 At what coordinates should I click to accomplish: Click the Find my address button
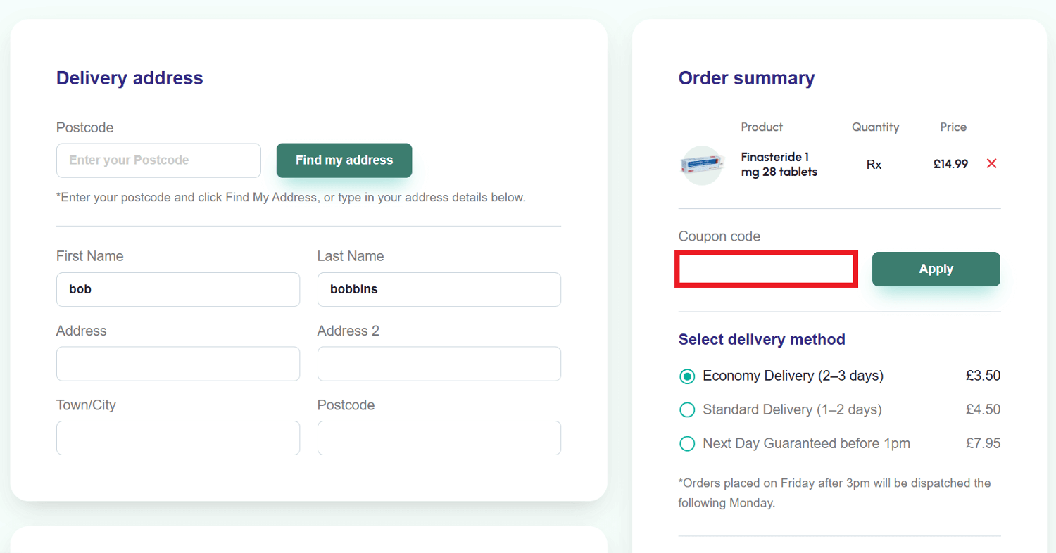tap(344, 160)
